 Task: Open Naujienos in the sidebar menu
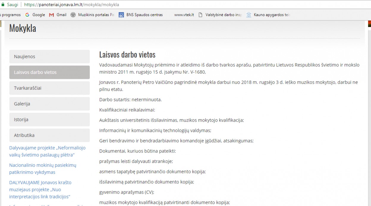(x=49, y=57)
